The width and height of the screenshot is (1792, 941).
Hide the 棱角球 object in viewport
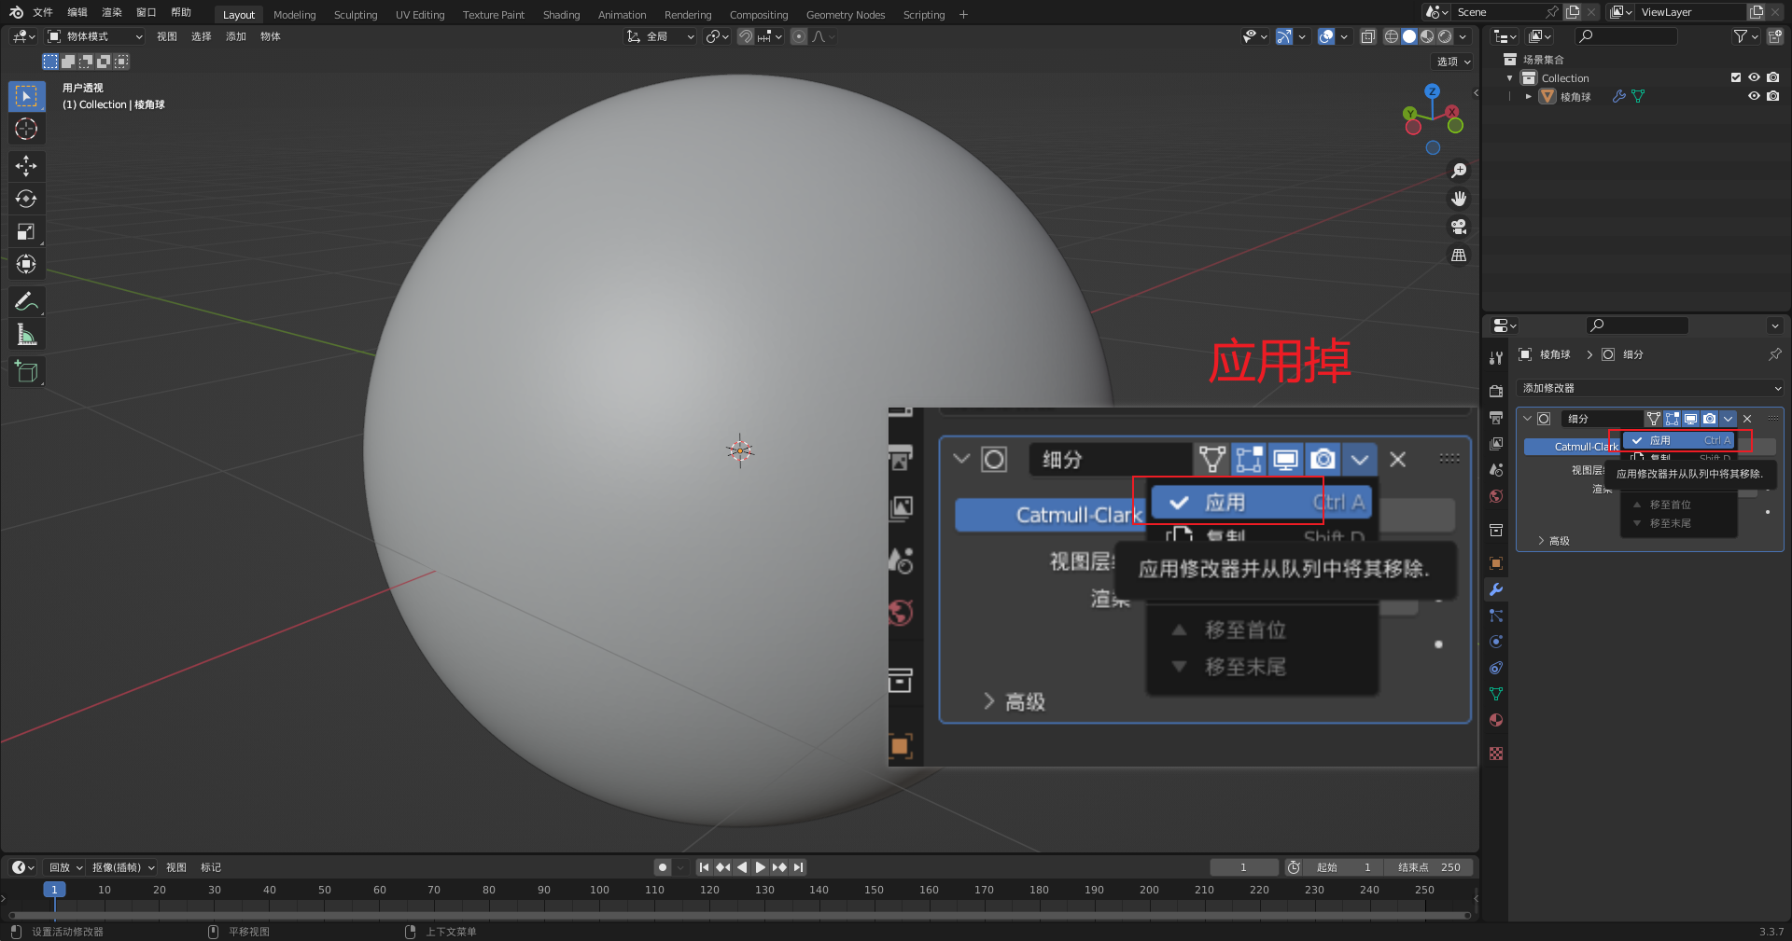click(1754, 96)
